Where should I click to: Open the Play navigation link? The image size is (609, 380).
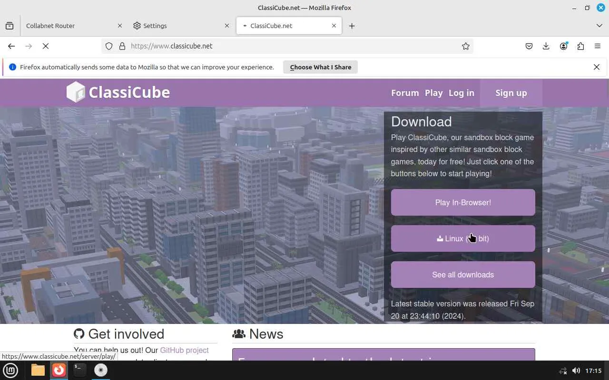click(x=434, y=93)
